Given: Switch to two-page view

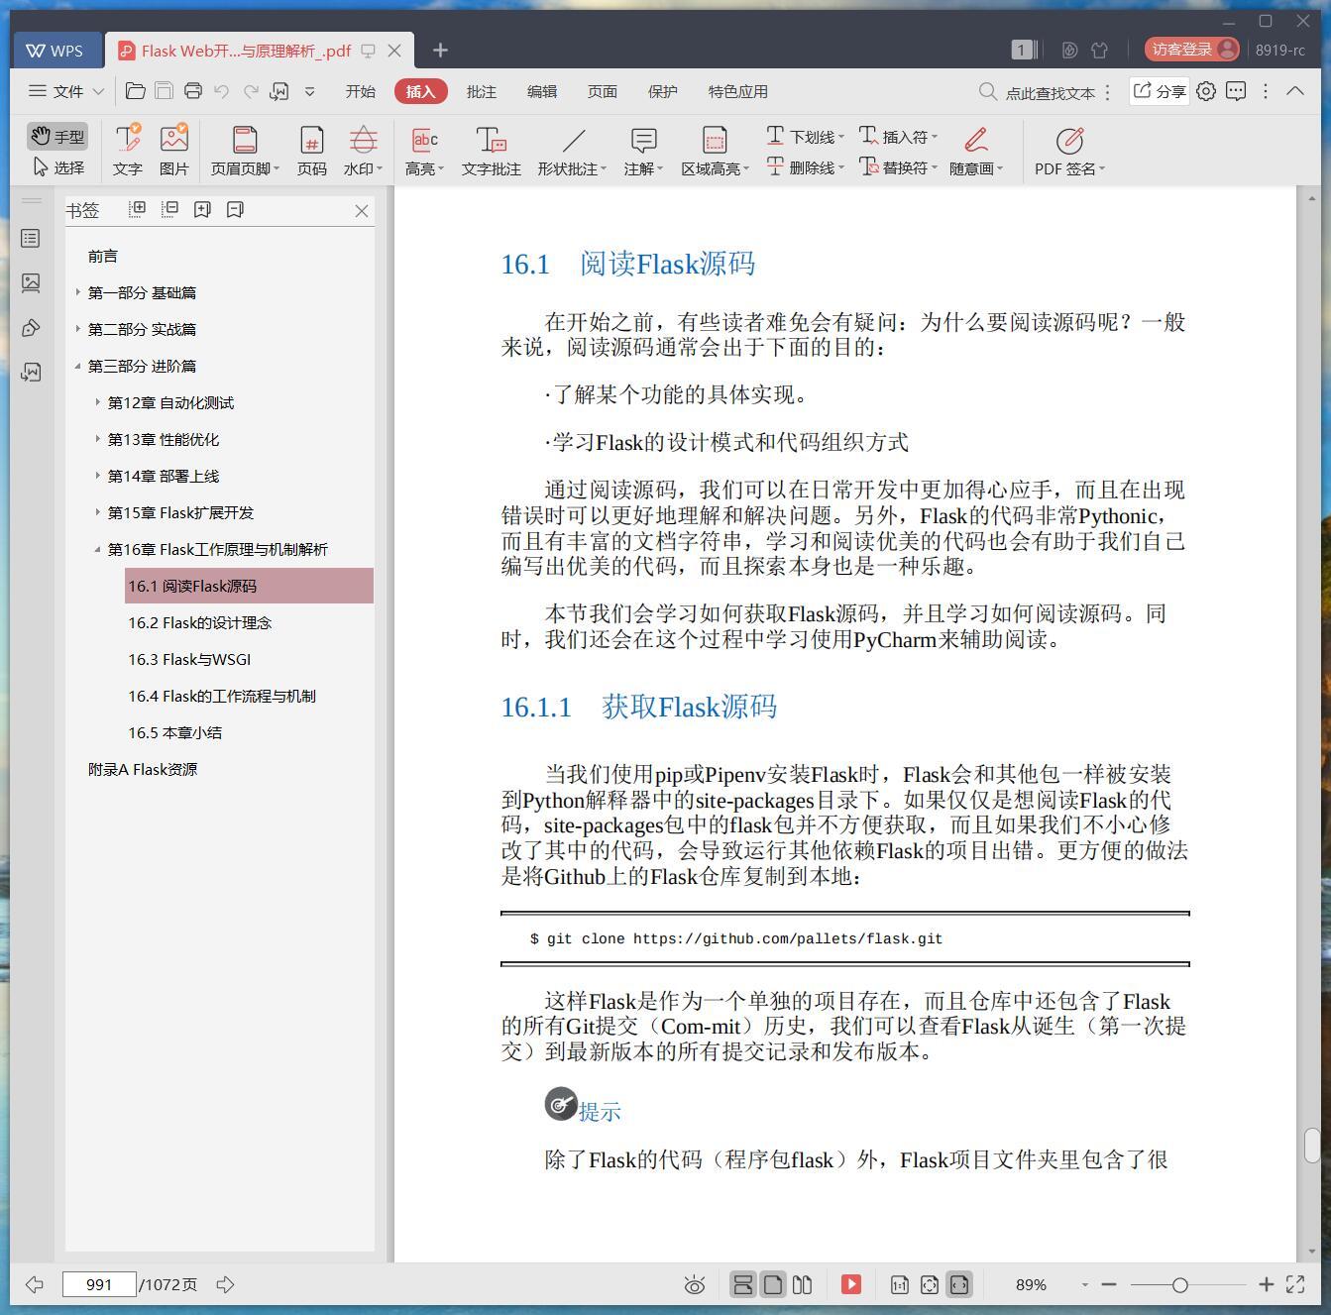Looking at the screenshot, I should coord(803,1284).
